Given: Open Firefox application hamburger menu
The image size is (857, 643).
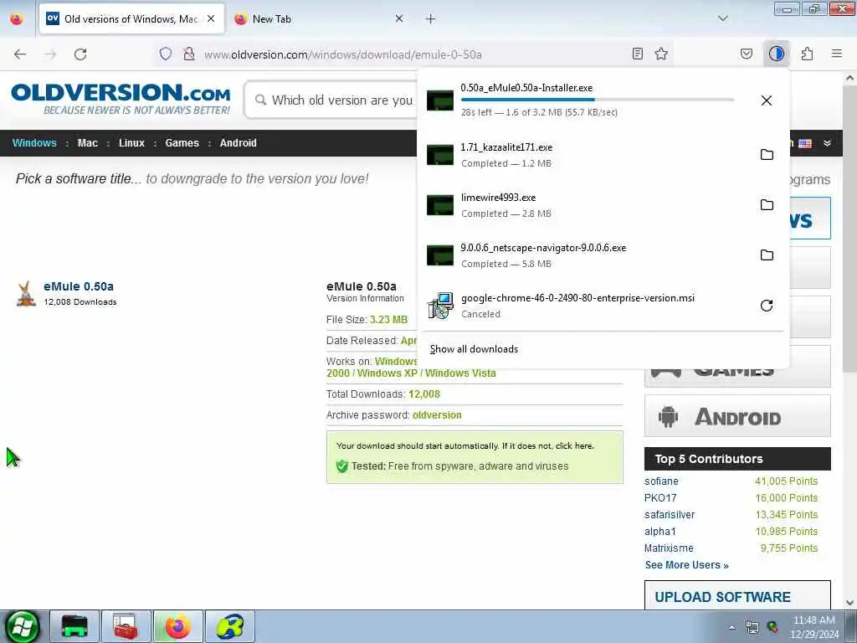Looking at the screenshot, I should point(836,54).
